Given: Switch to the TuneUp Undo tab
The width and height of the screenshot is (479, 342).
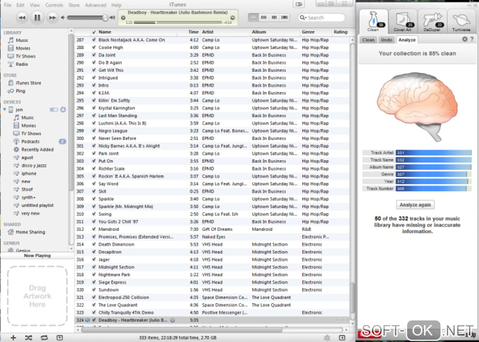Looking at the screenshot, I should tap(386, 40).
